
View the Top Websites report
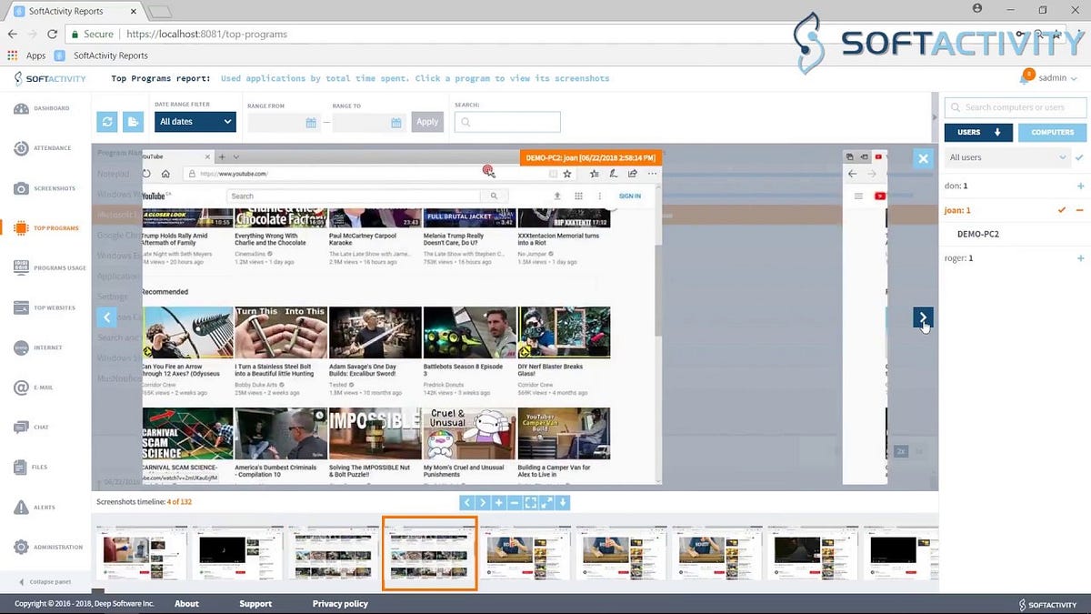coord(49,307)
